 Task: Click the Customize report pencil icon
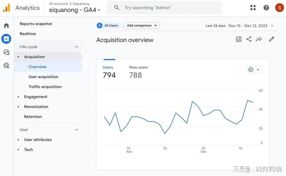(x=271, y=39)
